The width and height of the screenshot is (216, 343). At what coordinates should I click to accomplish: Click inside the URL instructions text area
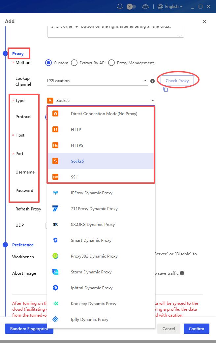coord(116,32)
